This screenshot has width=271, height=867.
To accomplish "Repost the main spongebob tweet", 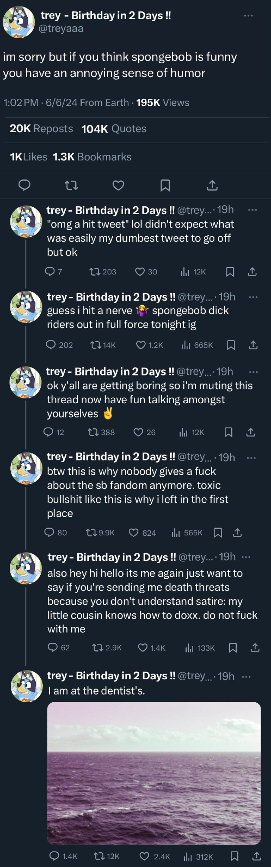I will click(71, 186).
